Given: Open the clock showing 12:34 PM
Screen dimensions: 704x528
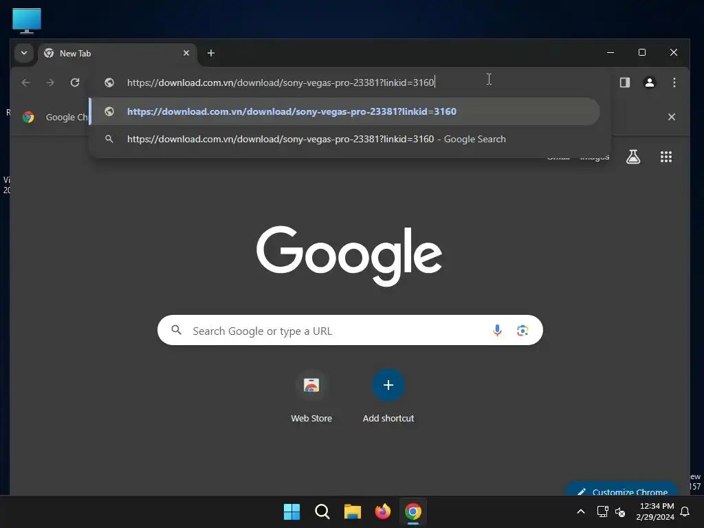Looking at the screenshot, I should tap(655, 511).
